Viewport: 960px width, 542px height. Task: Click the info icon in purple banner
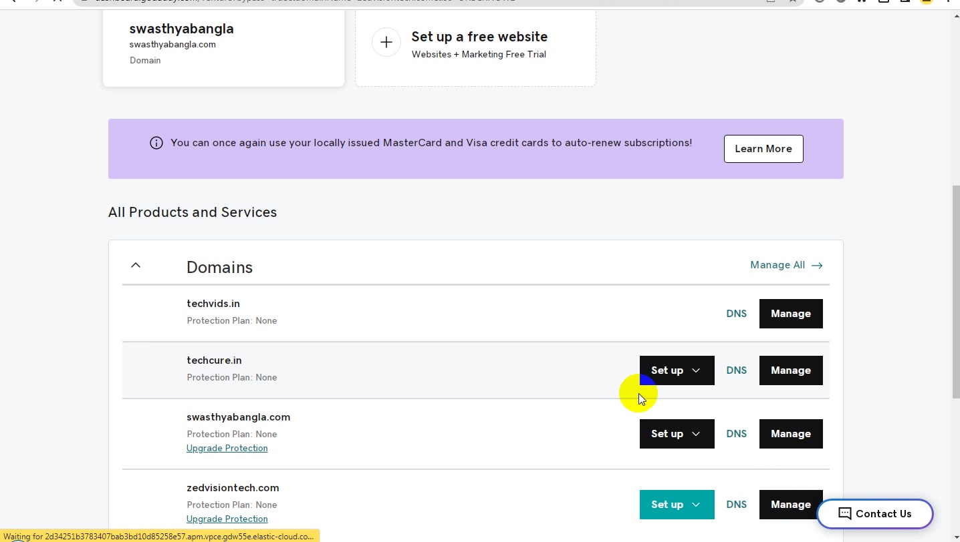click(x=156, y=143)
